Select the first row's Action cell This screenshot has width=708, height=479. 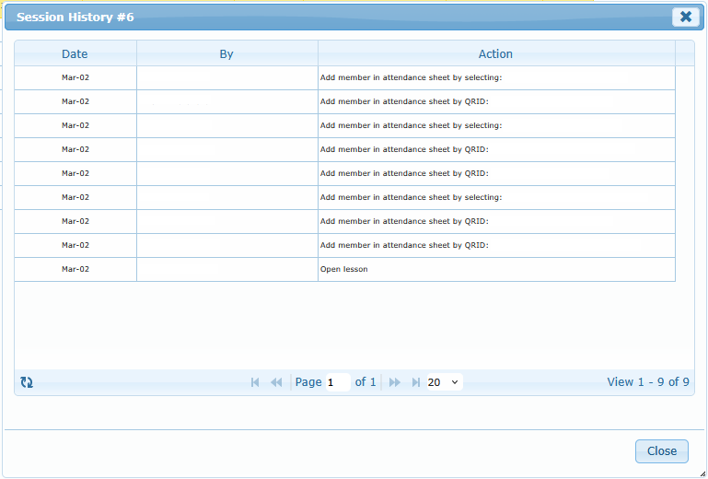tap(411, 77)
